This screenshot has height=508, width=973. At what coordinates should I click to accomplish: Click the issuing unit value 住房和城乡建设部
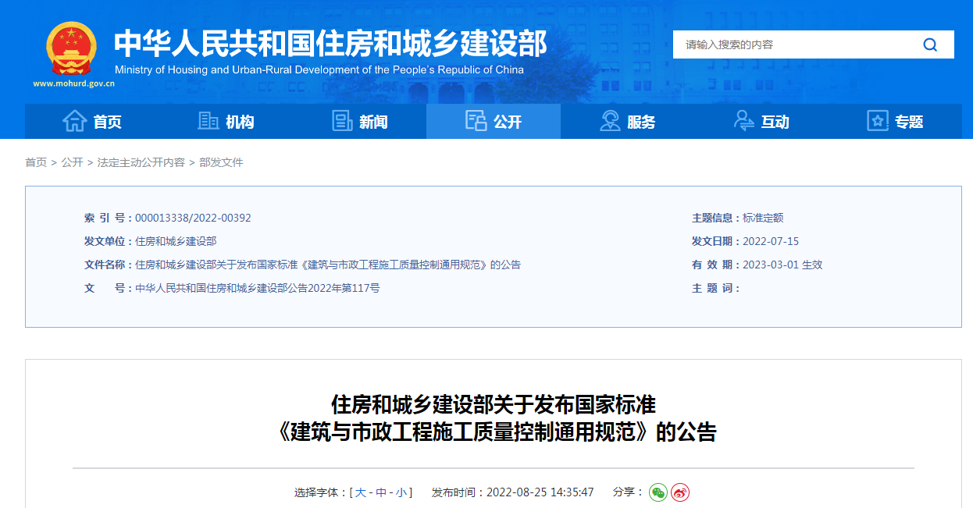click(176, 242)
